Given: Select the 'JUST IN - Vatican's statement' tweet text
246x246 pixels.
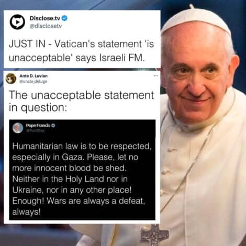Looking at the screenshot, I should 81,51.
